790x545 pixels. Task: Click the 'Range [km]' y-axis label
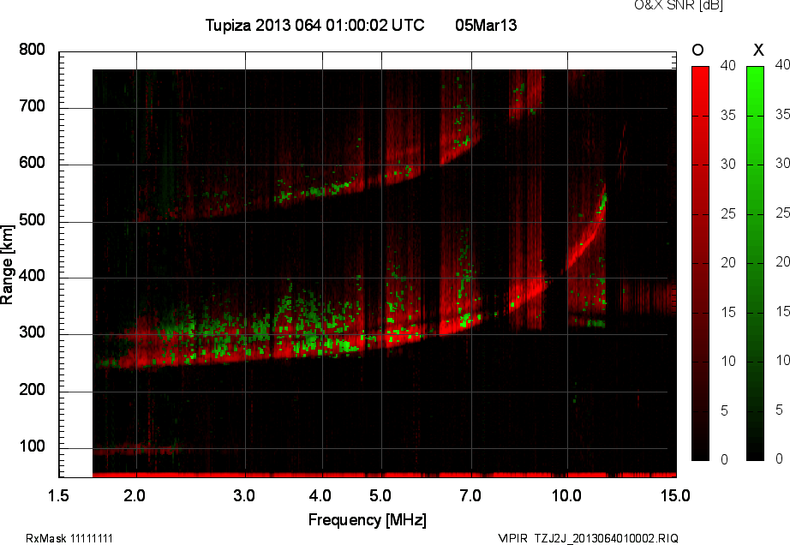[7, 265]
